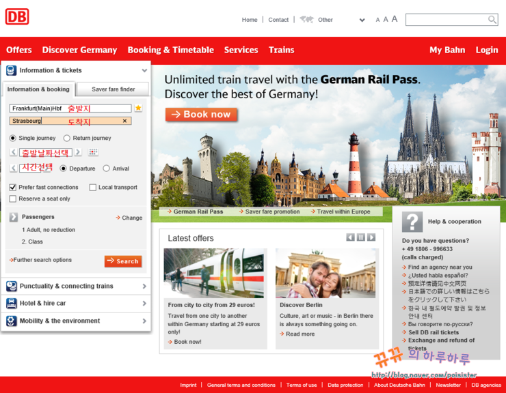Go to previous date arrow
The width and height of the screenshot is (506, 393).
pyautogui.click(x=13, y=151)
